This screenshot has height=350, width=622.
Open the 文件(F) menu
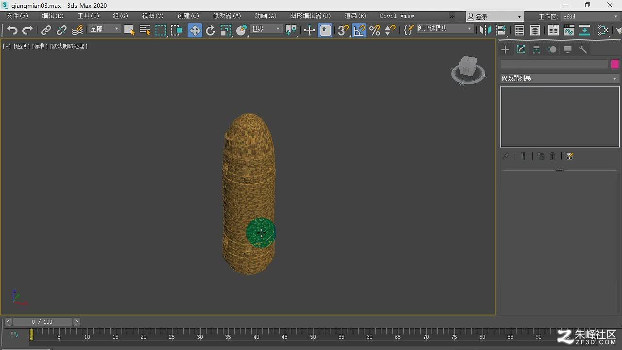[x=17, y=16]
